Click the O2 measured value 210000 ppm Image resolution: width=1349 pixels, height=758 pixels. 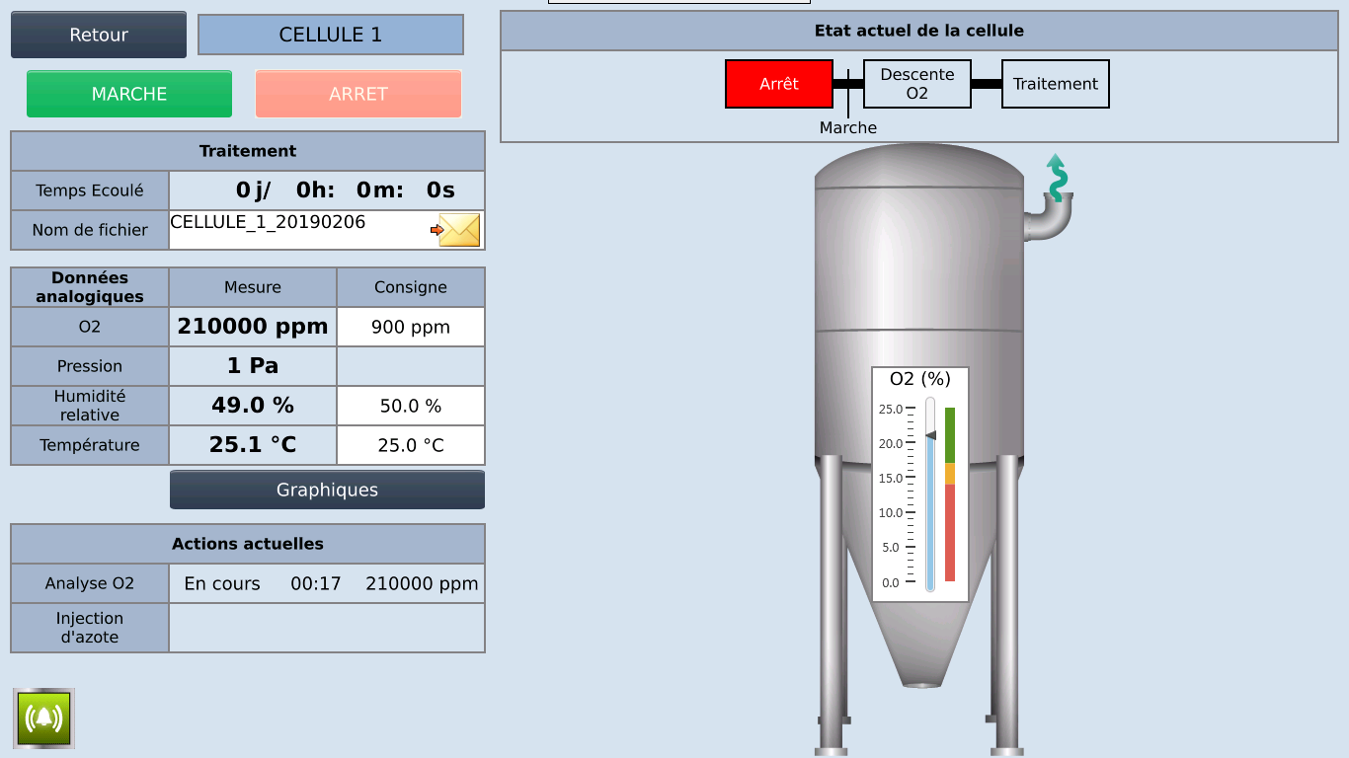[253, 327]
